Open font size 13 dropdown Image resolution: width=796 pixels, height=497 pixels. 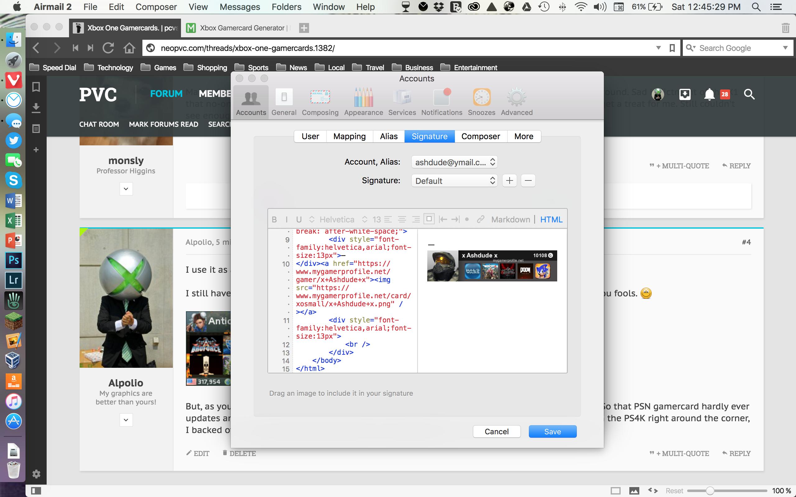(372, 220)
